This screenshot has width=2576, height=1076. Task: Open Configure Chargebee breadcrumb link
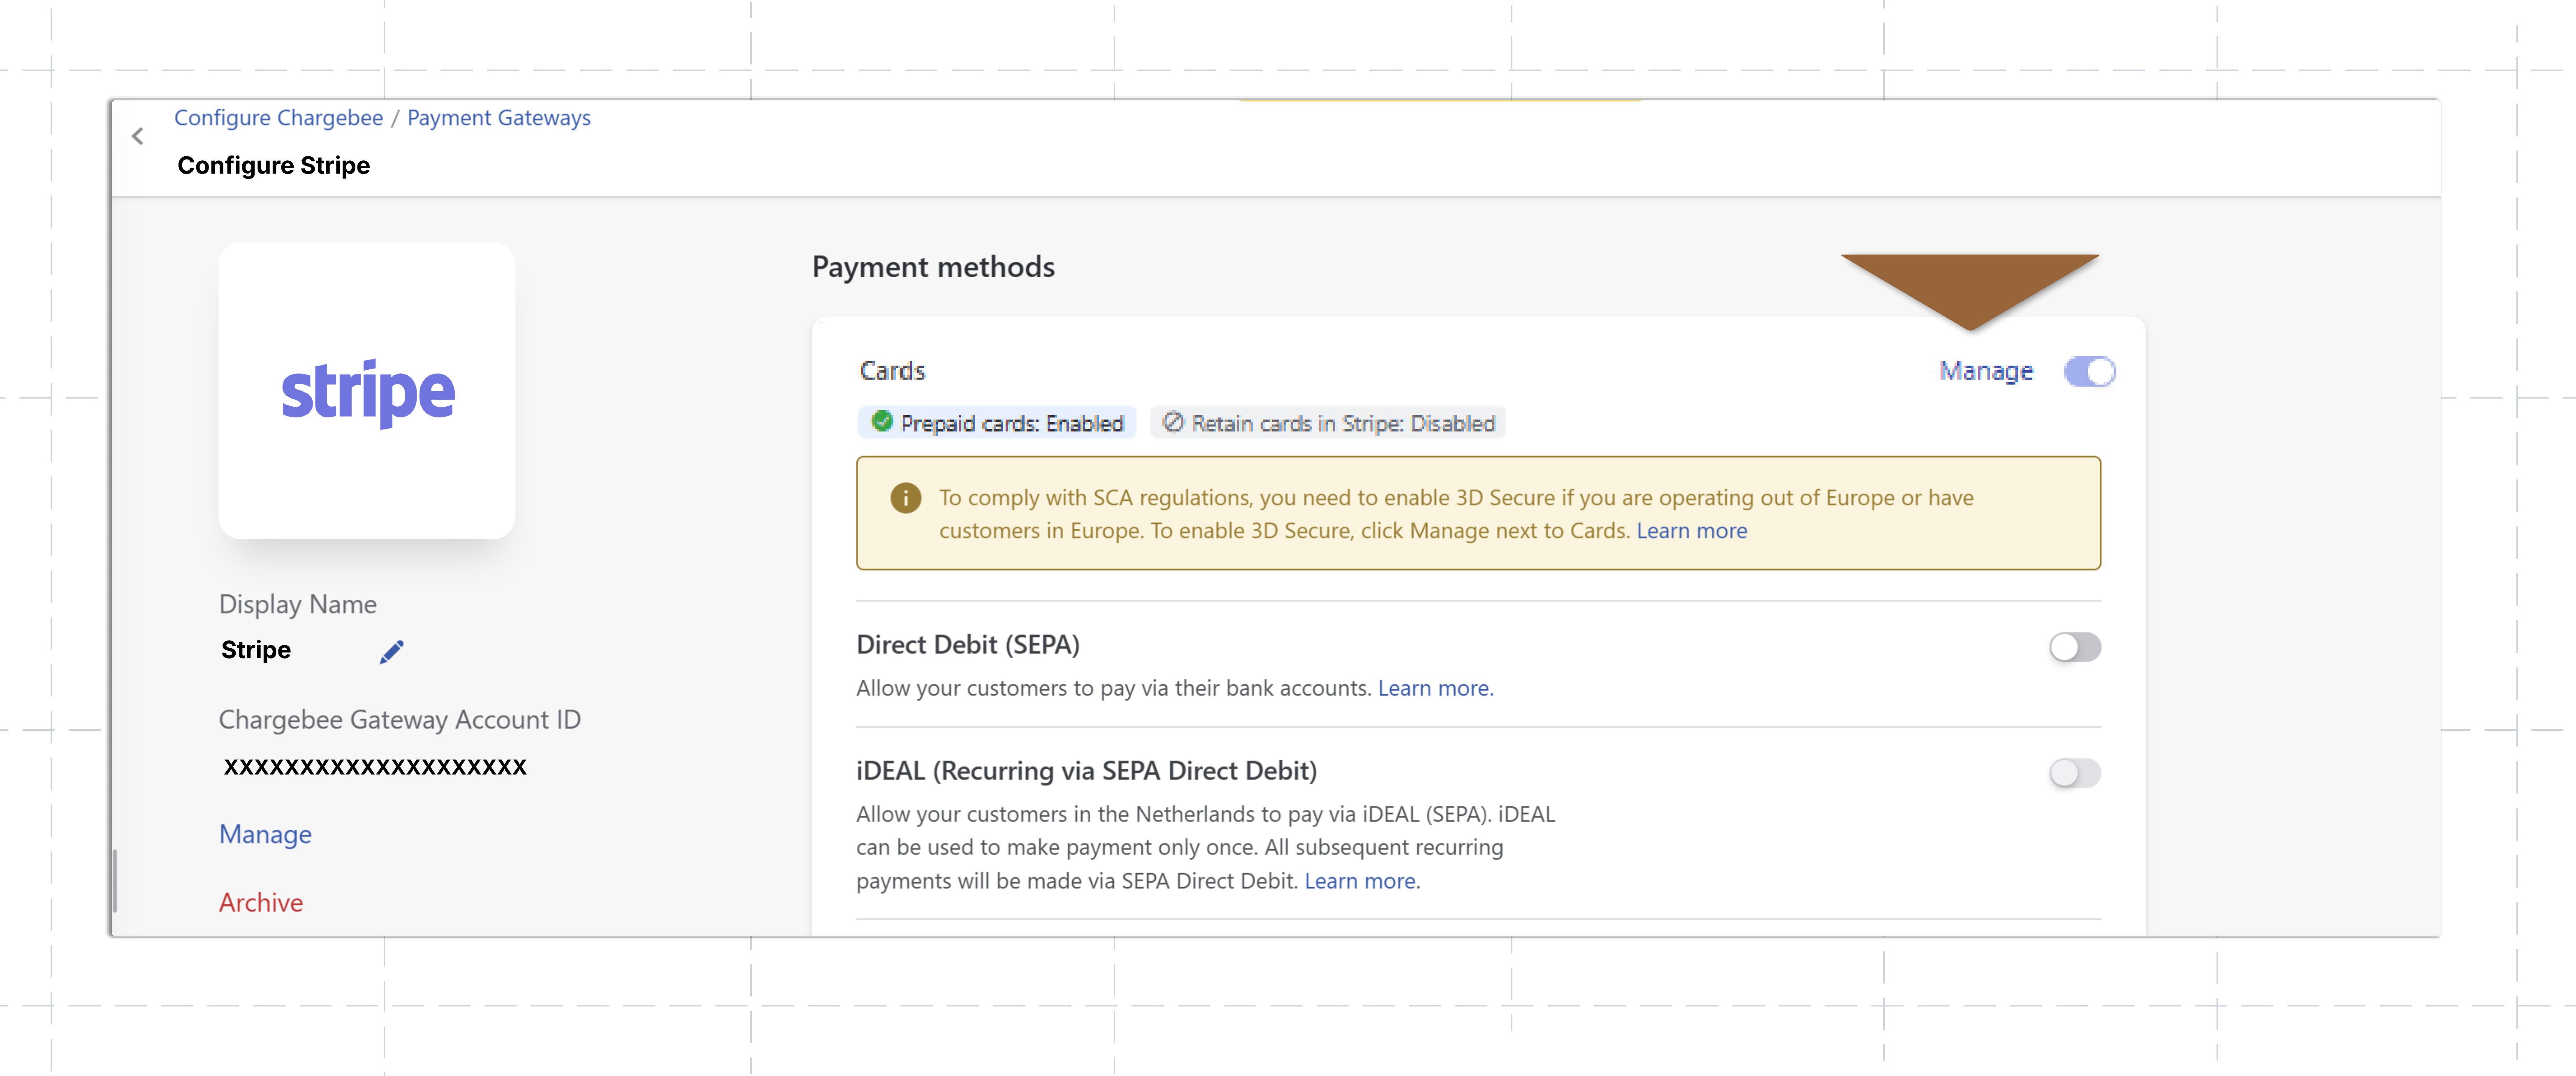point(278,118)
